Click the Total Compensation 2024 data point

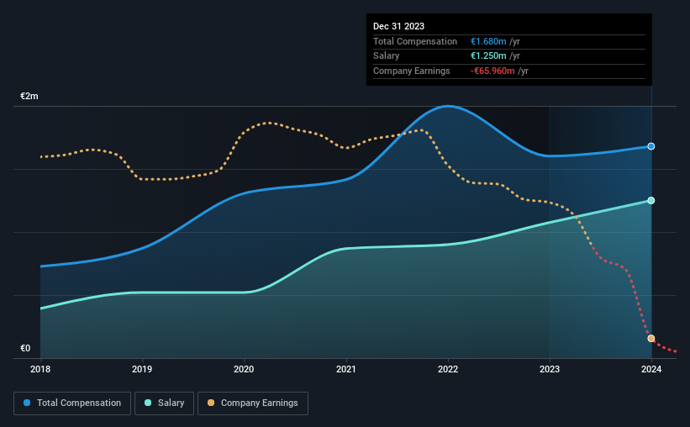(x=650, y=146)
